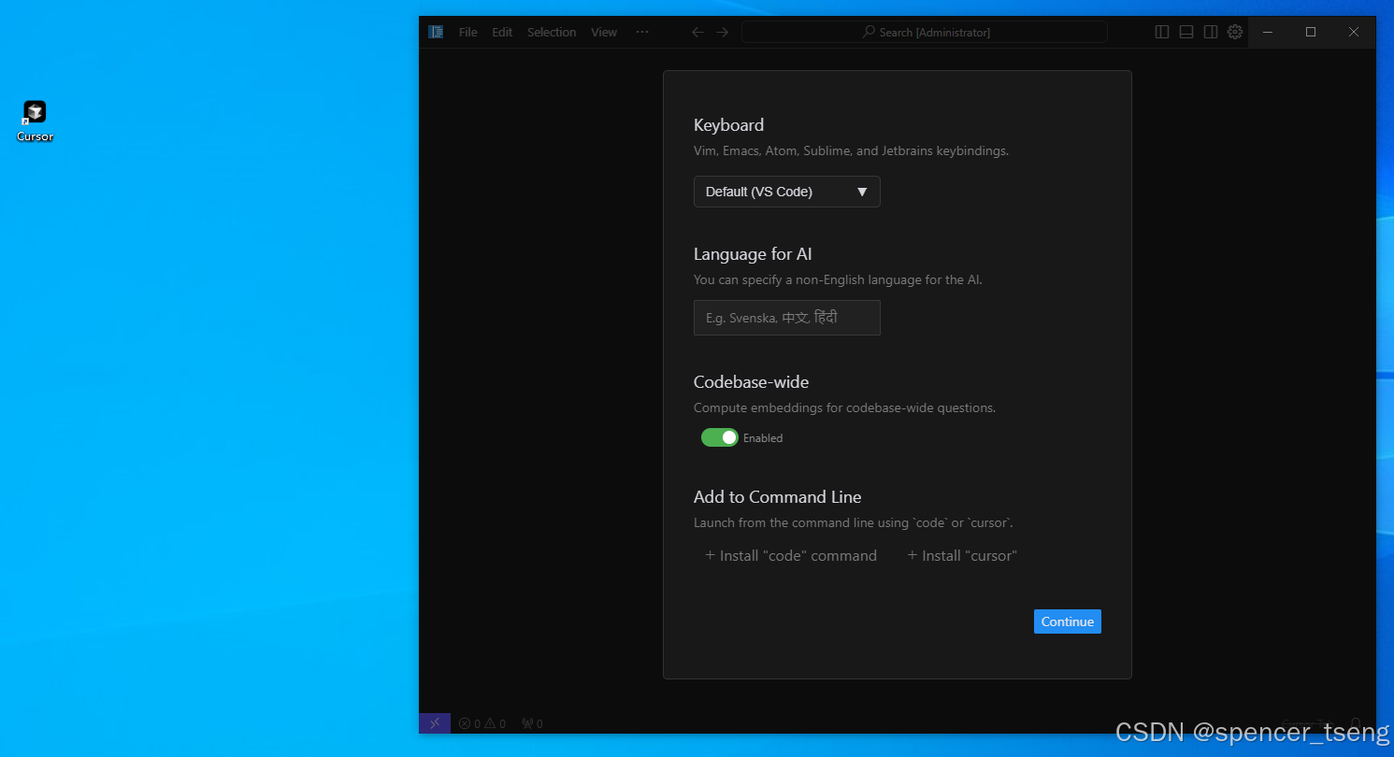This screenshot has width=1394, height=757.
Task: Open the Cursor desktop shortcut icon
Action: pos(35,121)
